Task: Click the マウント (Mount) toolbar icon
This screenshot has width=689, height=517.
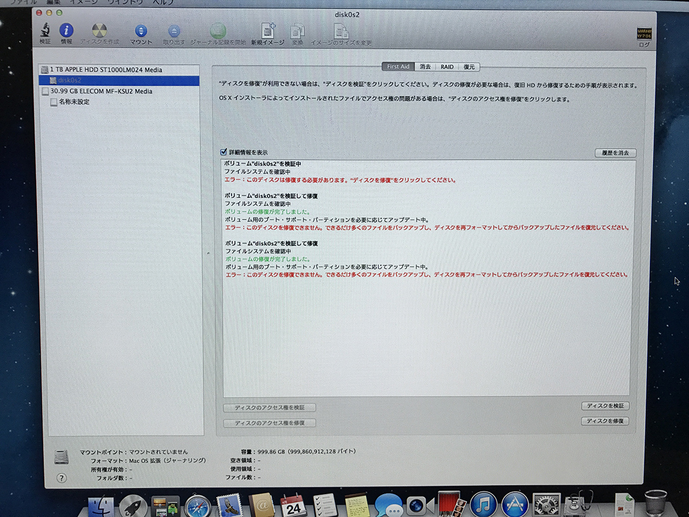Action: pos(141,32)
